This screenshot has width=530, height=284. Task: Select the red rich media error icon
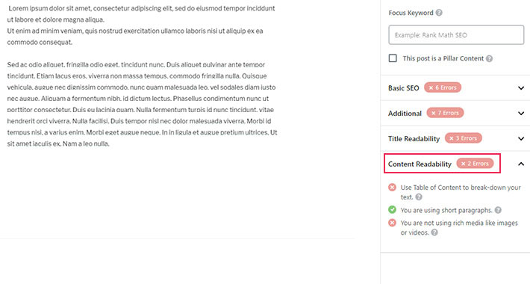coord(392,223)
